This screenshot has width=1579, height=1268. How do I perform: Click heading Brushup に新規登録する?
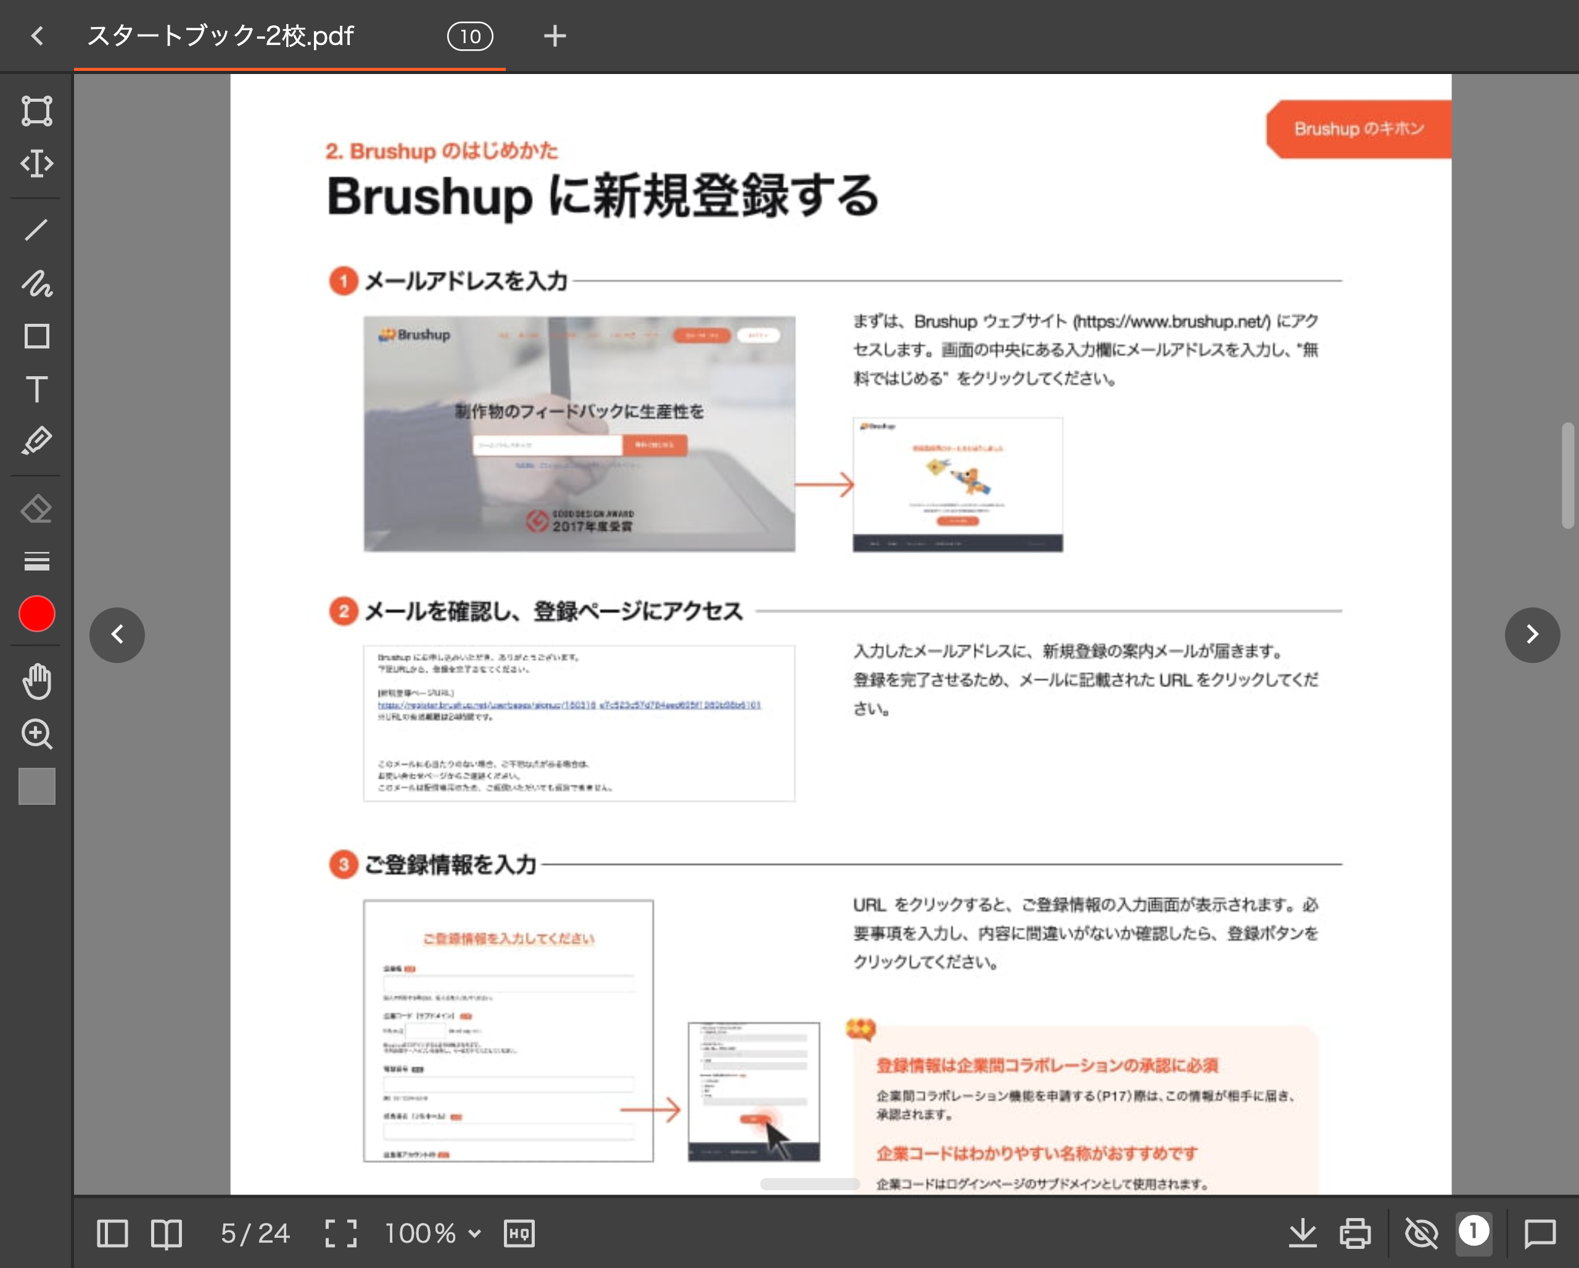(x=603, y=196)
